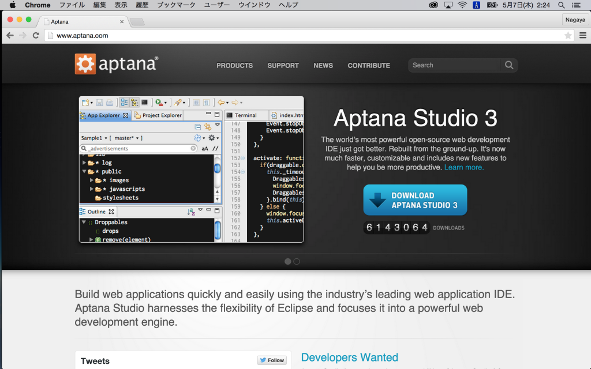Click the blue input source 'A' icon
Screen dimensions: 591x369
[476, 5]
